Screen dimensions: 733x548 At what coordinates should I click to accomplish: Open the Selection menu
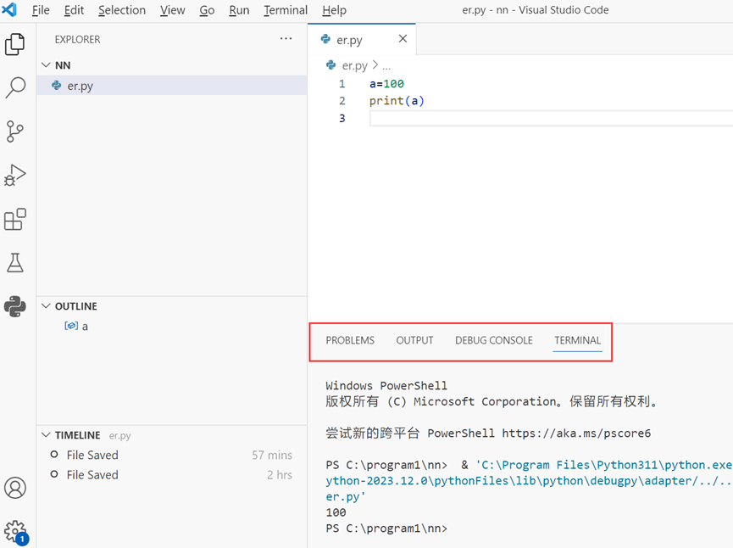click(x=122, y=10)
